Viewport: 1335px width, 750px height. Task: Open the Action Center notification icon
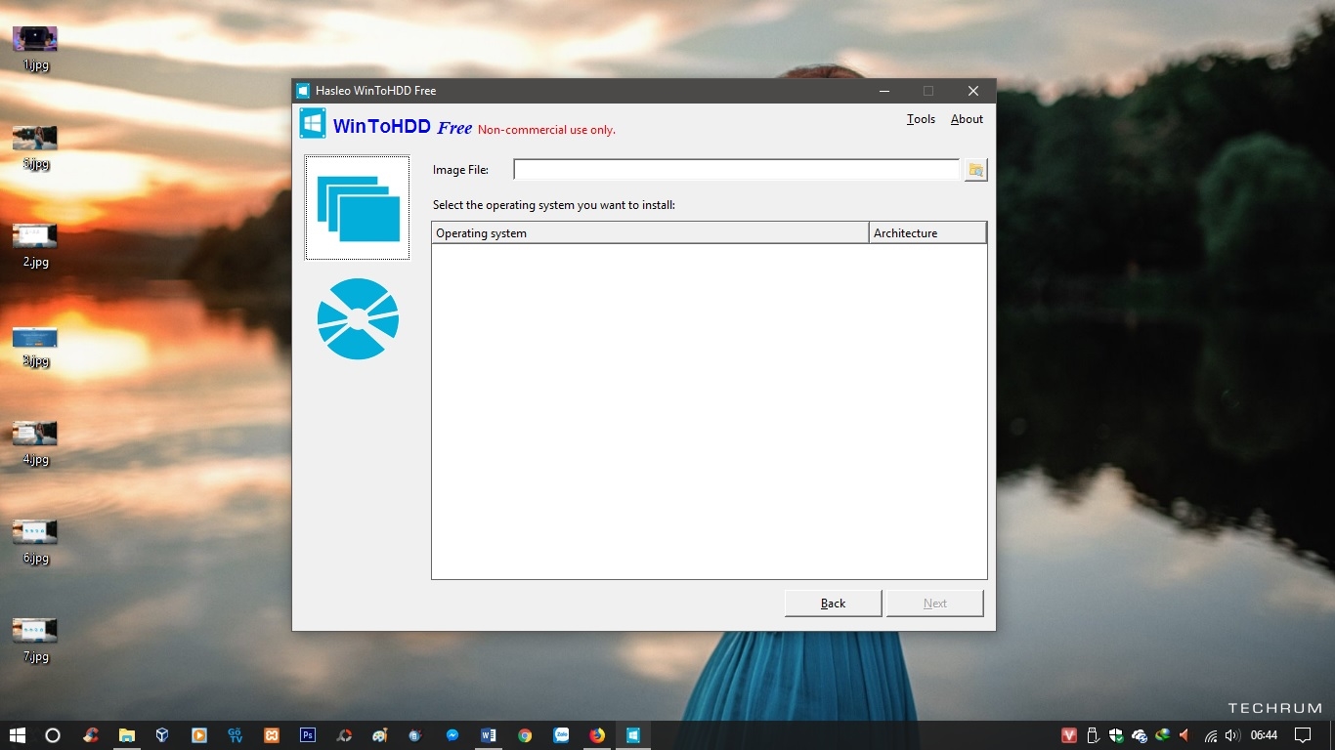(x=1303, y=735)
